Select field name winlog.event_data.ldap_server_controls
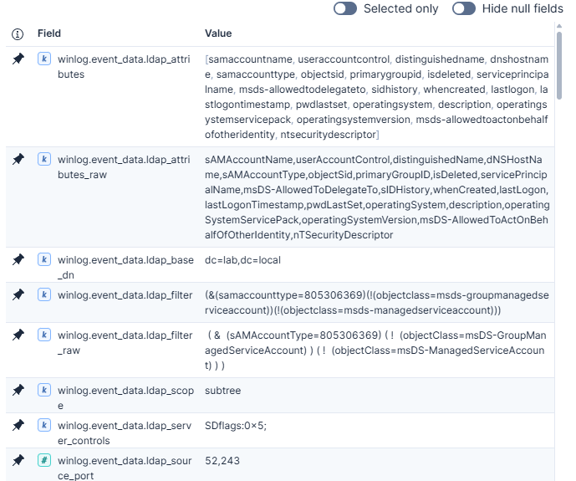This screenshot has width=576, height=481. (125, 432)
